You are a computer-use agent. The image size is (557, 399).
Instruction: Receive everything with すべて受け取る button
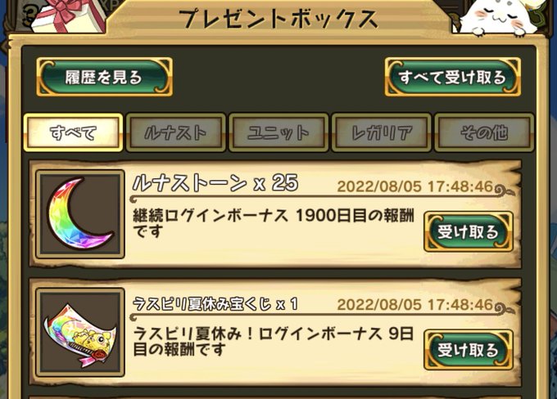coord(452,77)
